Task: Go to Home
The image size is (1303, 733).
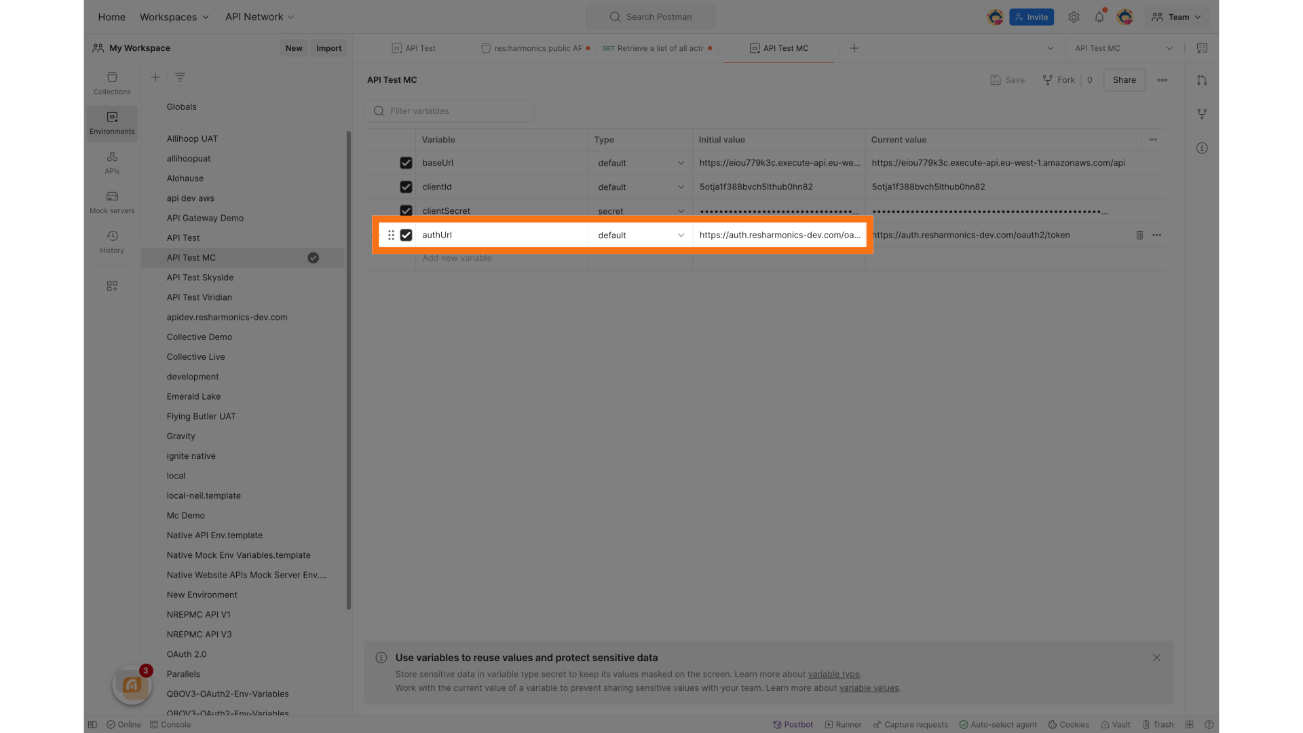Action: (x=111, y=17)
